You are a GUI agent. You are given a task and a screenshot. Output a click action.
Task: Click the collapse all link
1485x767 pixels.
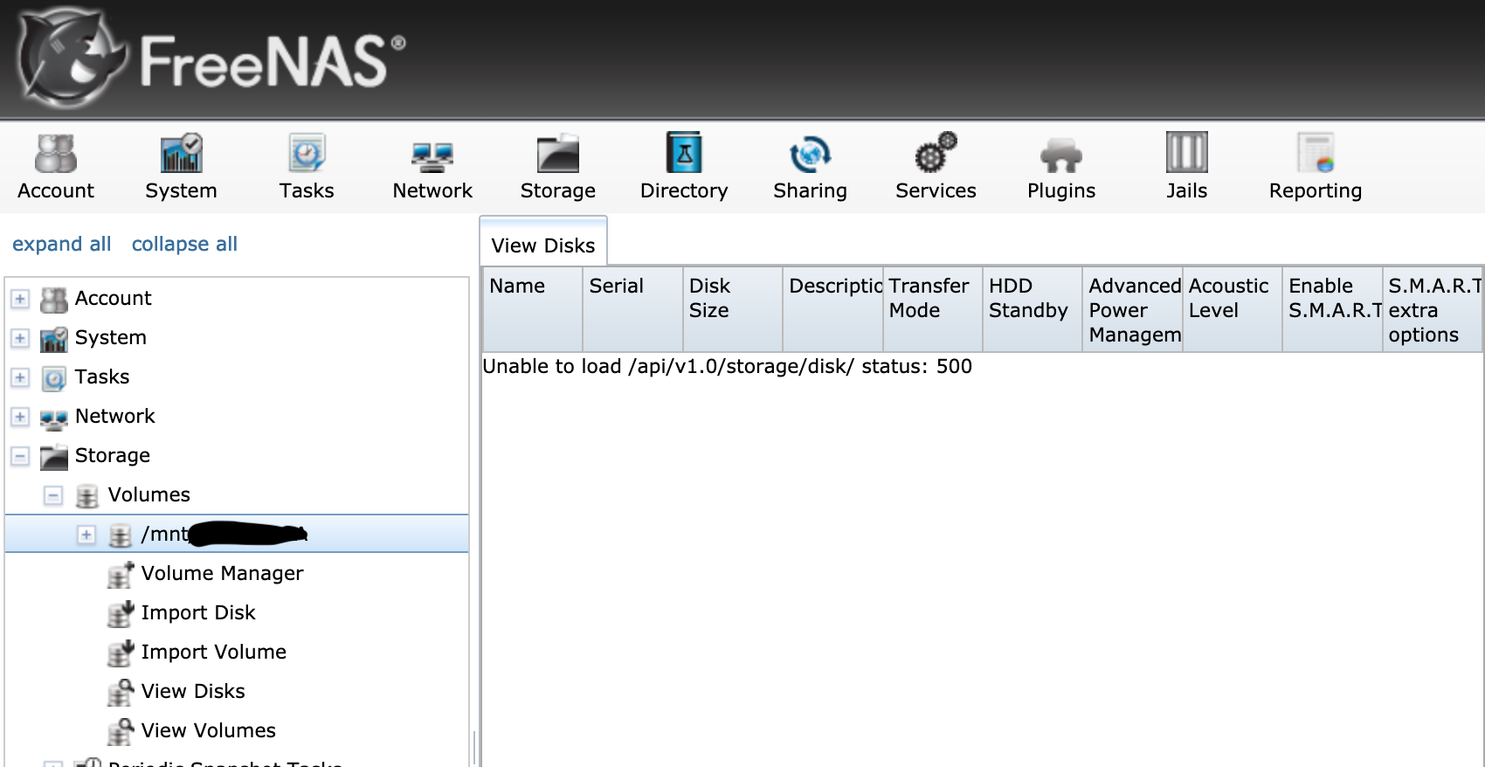click(x=184, y=244)
